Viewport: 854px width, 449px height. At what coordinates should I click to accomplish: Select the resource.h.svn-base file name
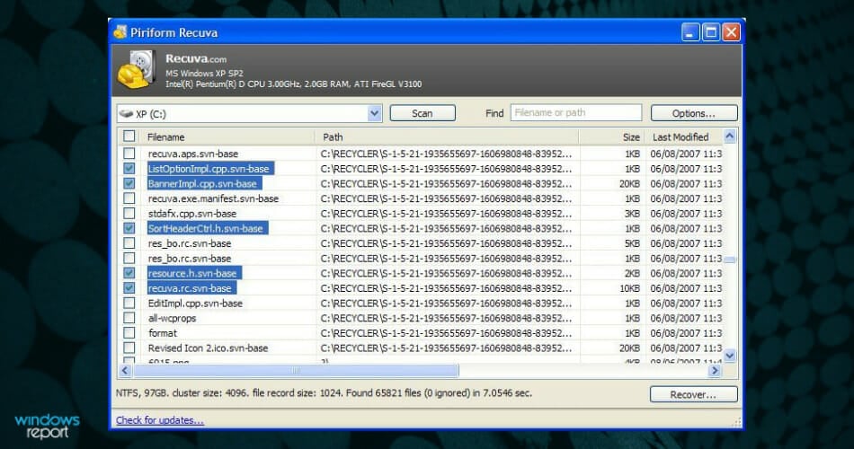[192, 273]
